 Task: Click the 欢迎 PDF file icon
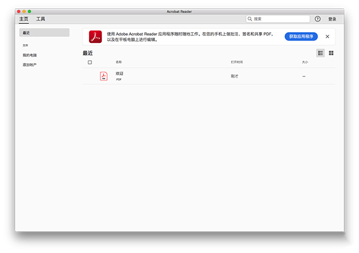click(x=104, y=76)
